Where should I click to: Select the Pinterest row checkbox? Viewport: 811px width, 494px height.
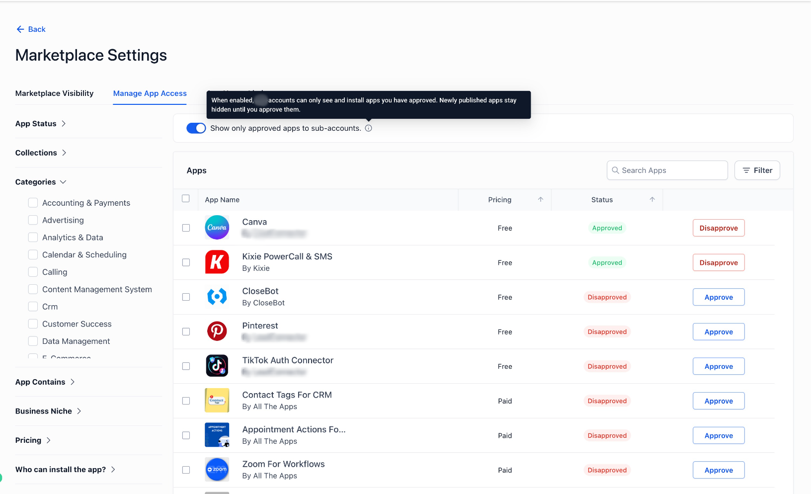point(186,331)
